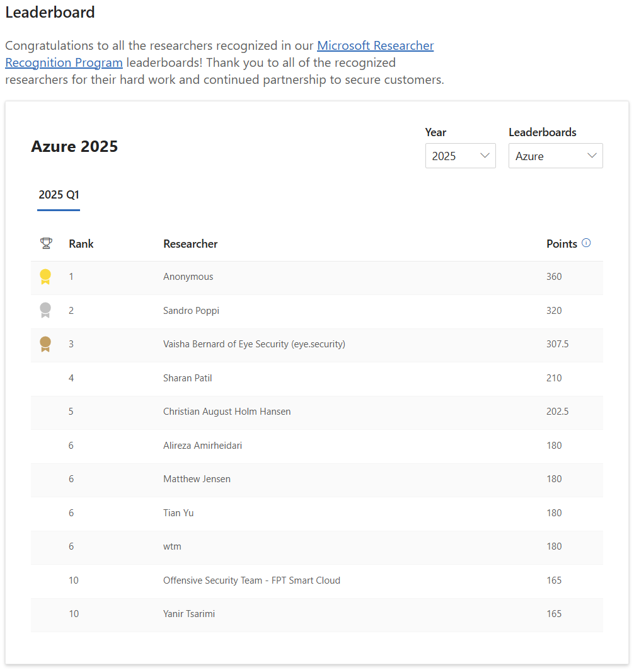The image size is (634, 670).
Task: Select researcher name Alireza Amirheidari
Action: point(202,446)
